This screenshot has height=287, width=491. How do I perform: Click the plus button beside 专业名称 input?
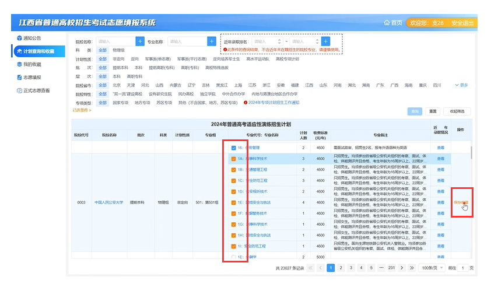pyautogui.click(x=212, y=41)
